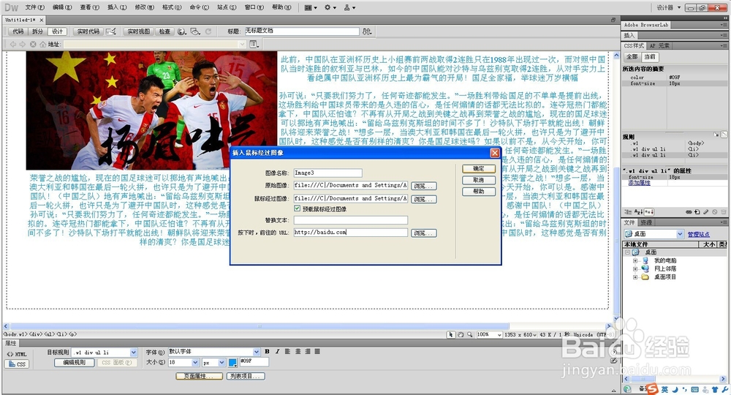Switch to HTML properties mode
Screen dimensions: 731x395
17,354
